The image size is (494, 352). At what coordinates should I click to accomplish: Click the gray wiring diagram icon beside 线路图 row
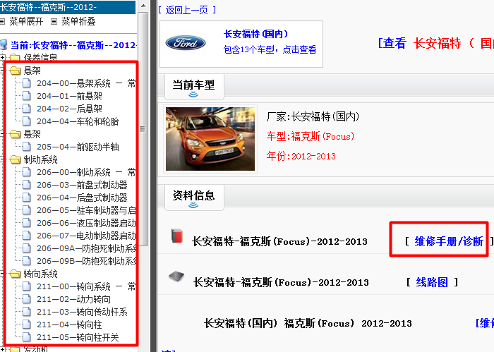coord(176,277)
